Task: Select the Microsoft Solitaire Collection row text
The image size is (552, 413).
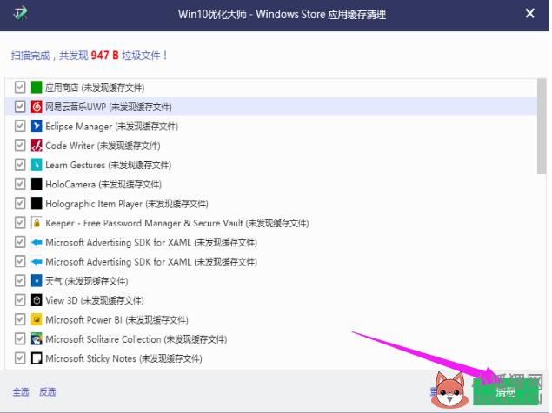Action: (136, 339)
